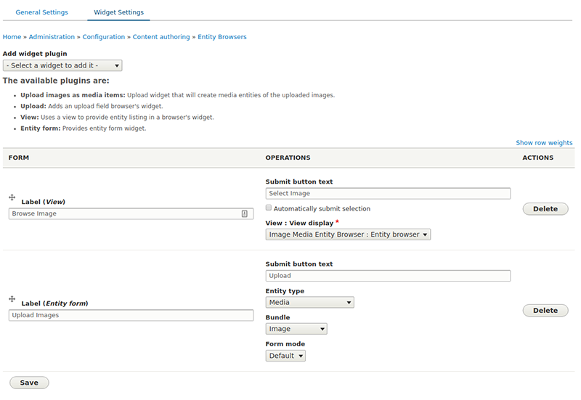The width and height of the screenshot is (581, 400).
Task: Open the Form mode dropdown showing Default
Action: pos(285,356)
